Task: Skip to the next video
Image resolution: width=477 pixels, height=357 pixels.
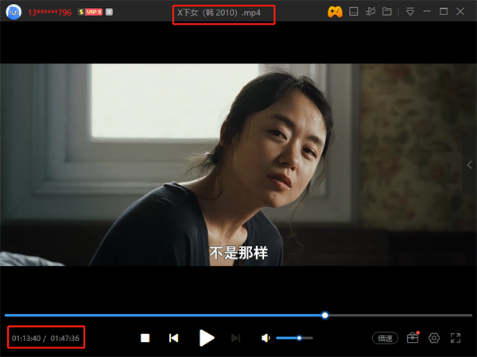Action: click(235, 338)
